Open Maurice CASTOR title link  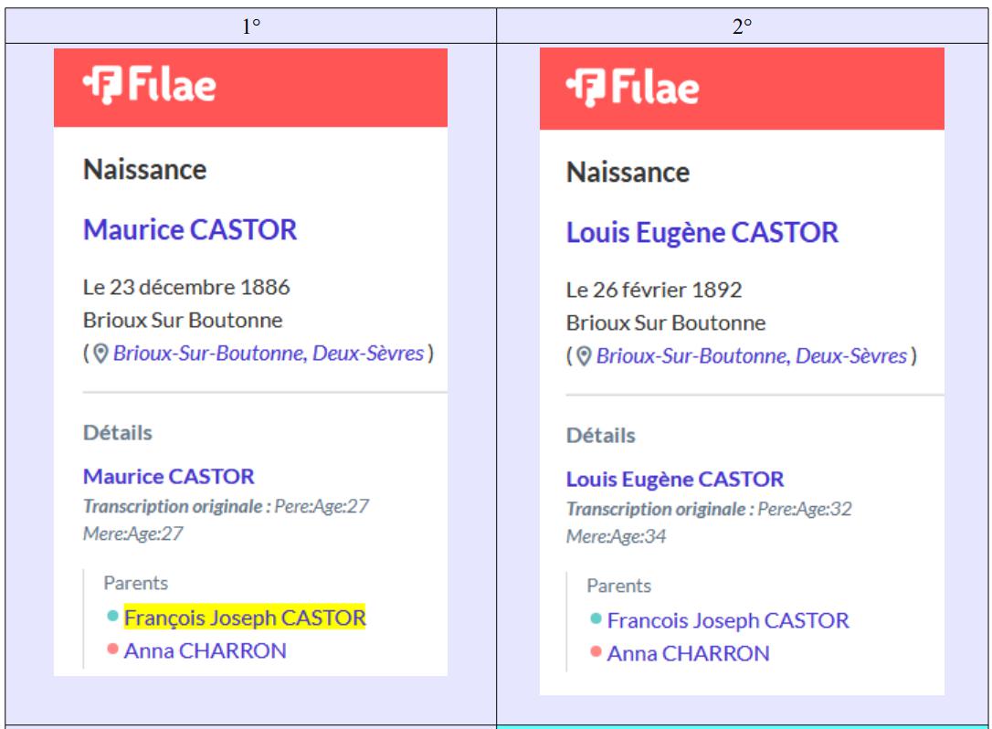click(x=190, y=229)
